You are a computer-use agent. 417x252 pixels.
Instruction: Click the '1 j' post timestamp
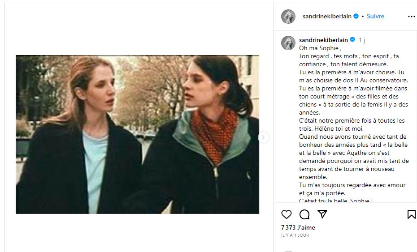click(362, 40)
